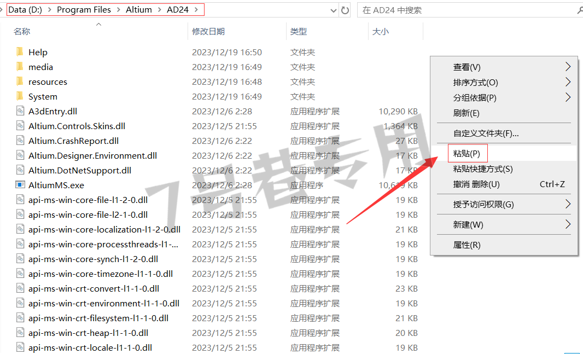Sort by the 名称 column header
Viewport: 583px width, 354px height.
click(21, 32)
